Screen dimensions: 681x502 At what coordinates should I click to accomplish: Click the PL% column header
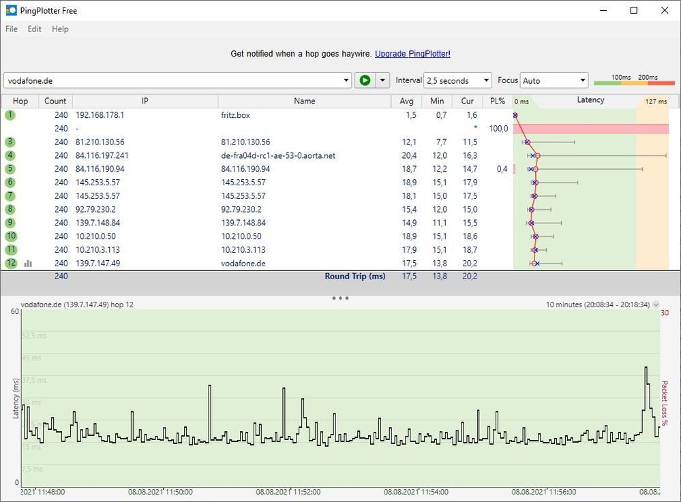pyautogui.click(x=497, y=101)
